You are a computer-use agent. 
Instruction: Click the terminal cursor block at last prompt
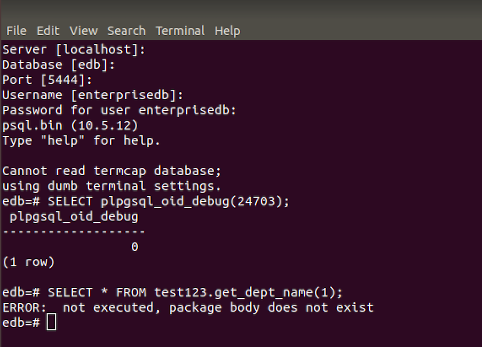51,322
